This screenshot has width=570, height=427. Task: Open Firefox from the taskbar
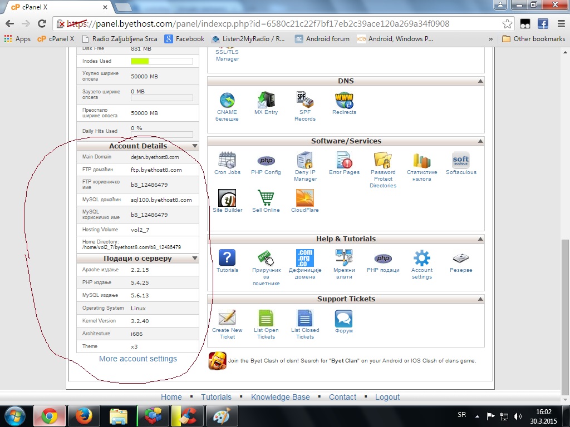[84, 416]
